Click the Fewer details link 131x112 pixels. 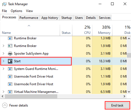[19, 105]
